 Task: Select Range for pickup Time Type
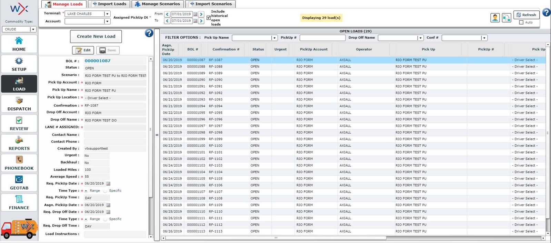pos(86,191)
